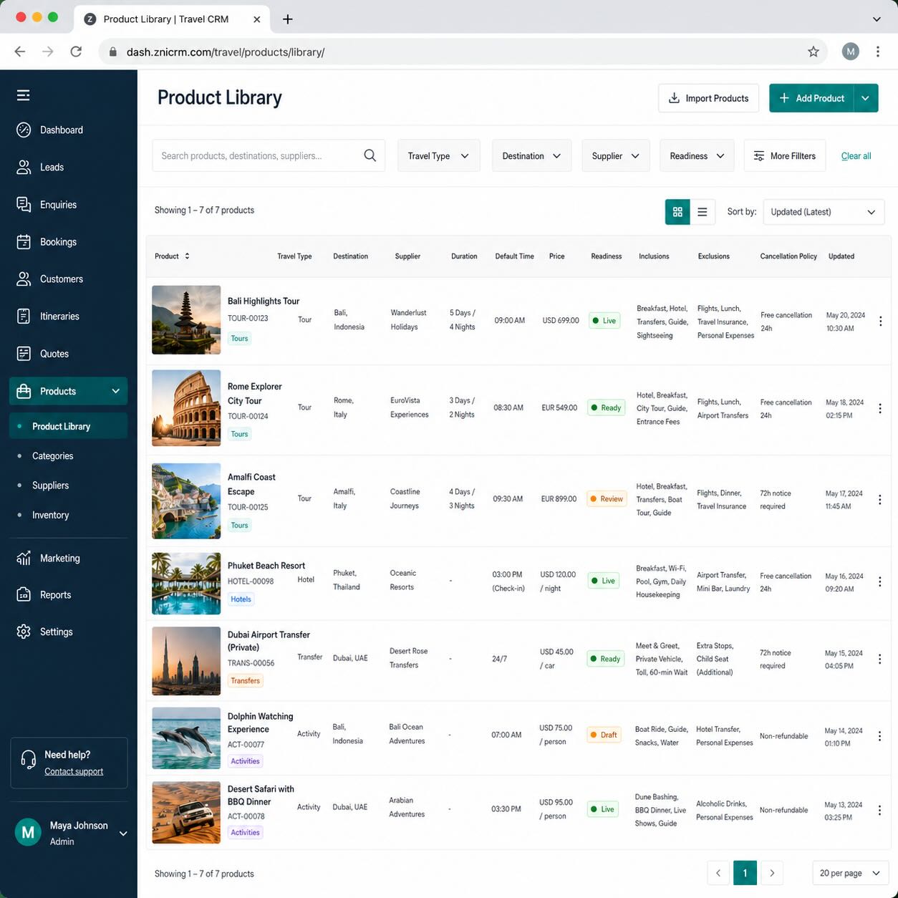This screenshot has height=898, width=898.
Task: Click Phuket Beach Resort product name
Action: pyautogui.click(x=266, y=566)
